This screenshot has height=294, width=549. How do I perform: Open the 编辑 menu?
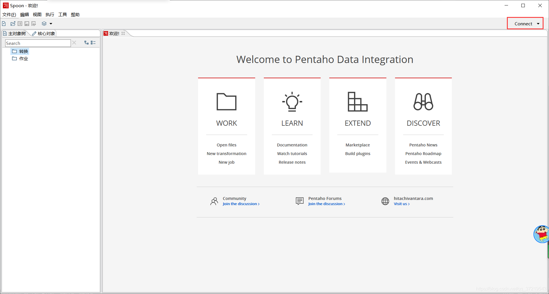click(25, 15)
